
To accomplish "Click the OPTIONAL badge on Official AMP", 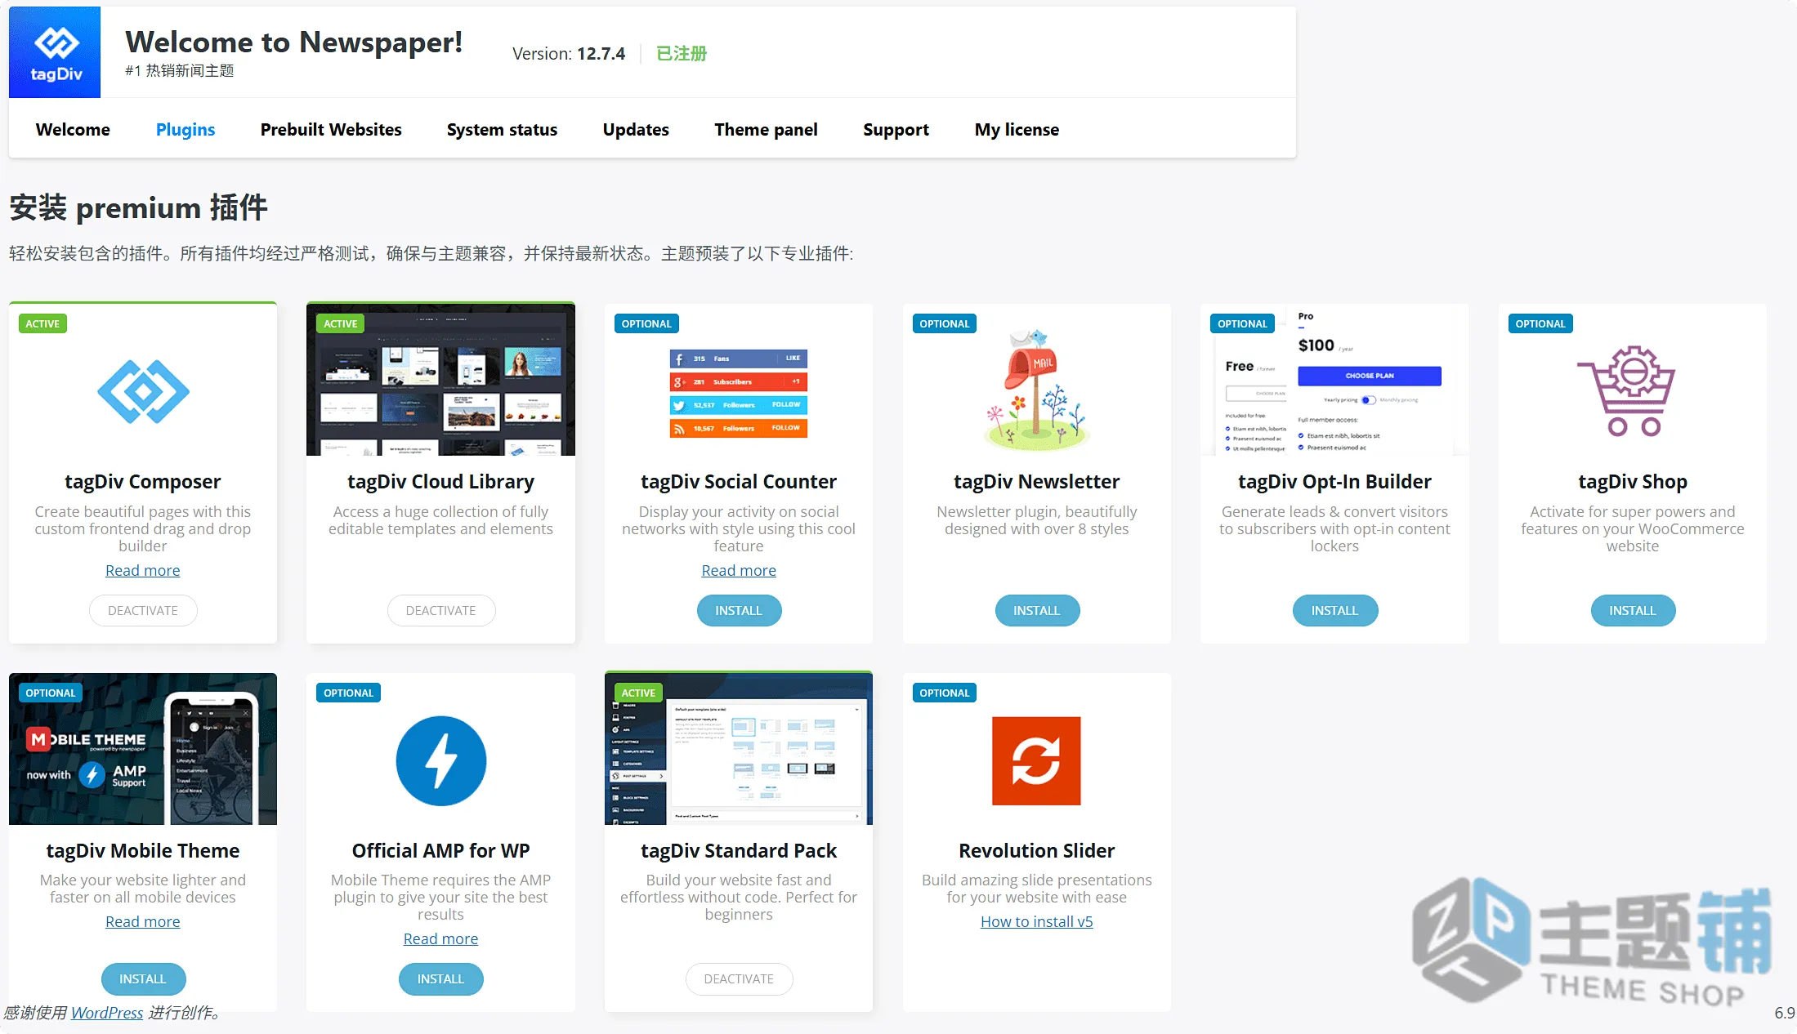I will click(348, 693).
